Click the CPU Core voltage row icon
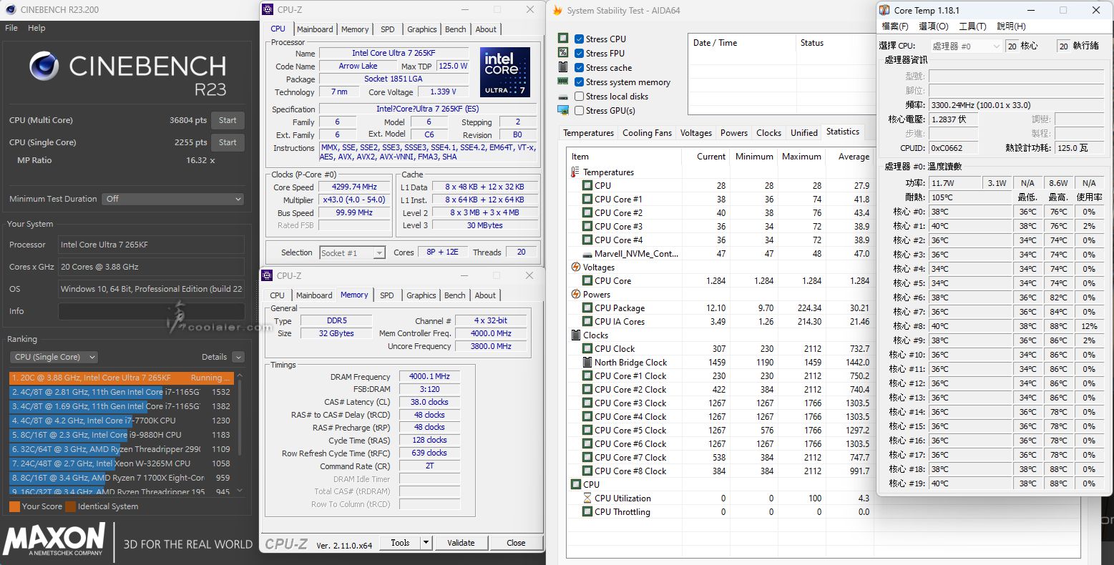 tap(587, 281)
